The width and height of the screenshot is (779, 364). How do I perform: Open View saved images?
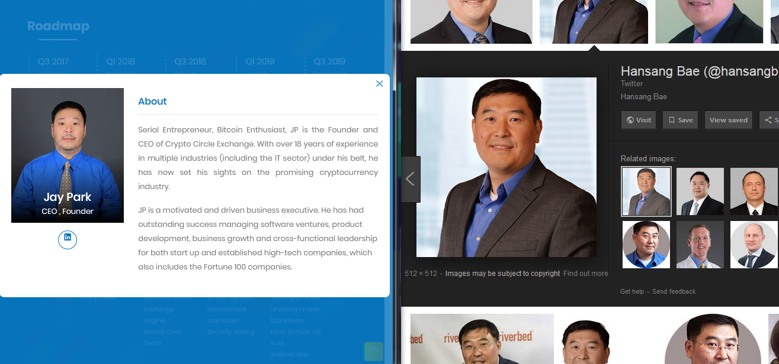(728, 120)
